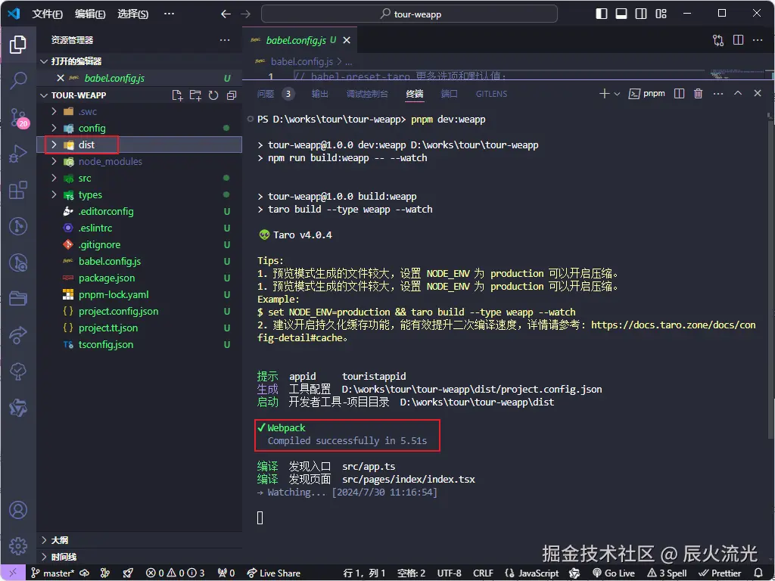Click UTF-8 encoding in status bar
Viewport: 775px width, 581px height.
449,573
